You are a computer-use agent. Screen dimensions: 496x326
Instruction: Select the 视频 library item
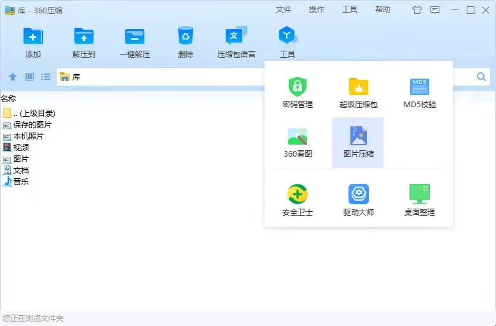click(16, 147)
